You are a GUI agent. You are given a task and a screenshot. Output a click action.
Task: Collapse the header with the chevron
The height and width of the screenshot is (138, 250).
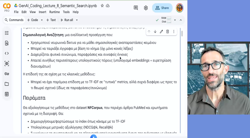point(181,20)
